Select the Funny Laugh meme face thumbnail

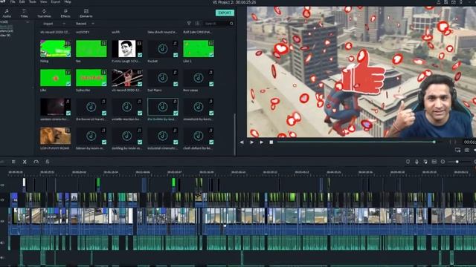pos(127,48)
